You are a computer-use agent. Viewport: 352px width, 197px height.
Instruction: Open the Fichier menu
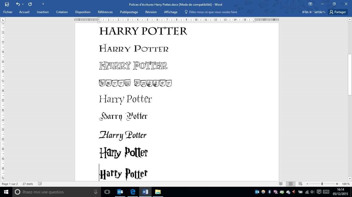[x=8, y=12]
